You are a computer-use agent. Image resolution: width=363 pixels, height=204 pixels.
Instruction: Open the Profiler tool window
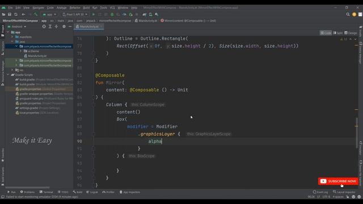pos(108,192)
